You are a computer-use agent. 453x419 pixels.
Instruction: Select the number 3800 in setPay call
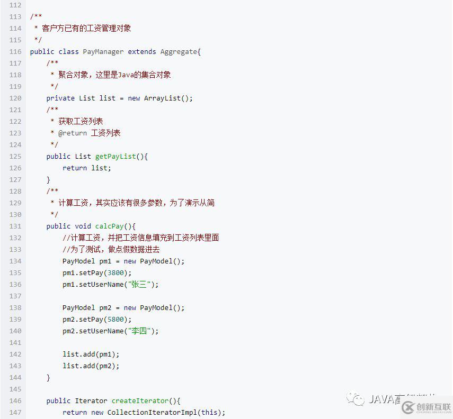click(117, 272)
